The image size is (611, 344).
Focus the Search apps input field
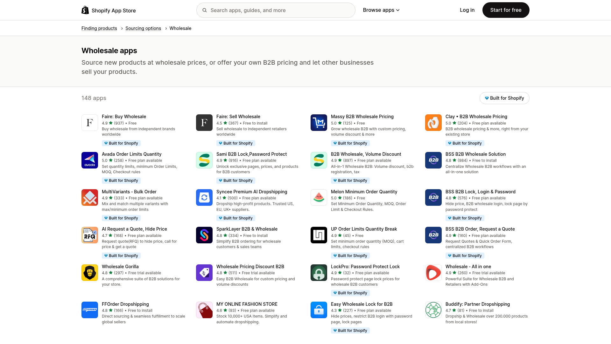coord(276,10)
